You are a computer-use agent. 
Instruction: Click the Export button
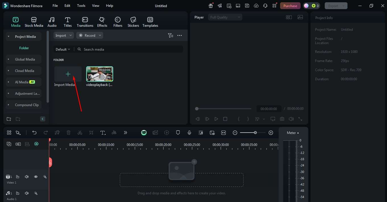336,6
